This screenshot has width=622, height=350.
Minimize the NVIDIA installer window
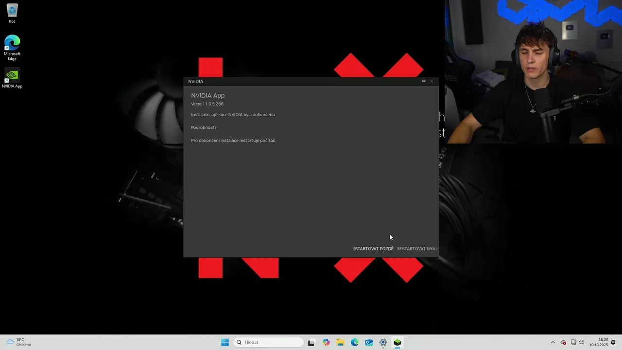[424, 81]
